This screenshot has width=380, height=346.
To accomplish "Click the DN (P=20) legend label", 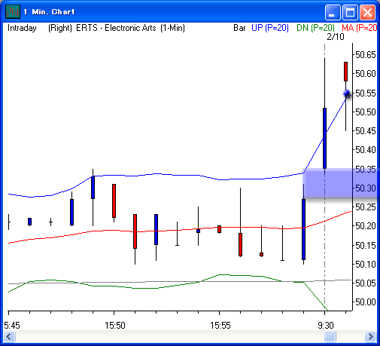I will [315, 28].
